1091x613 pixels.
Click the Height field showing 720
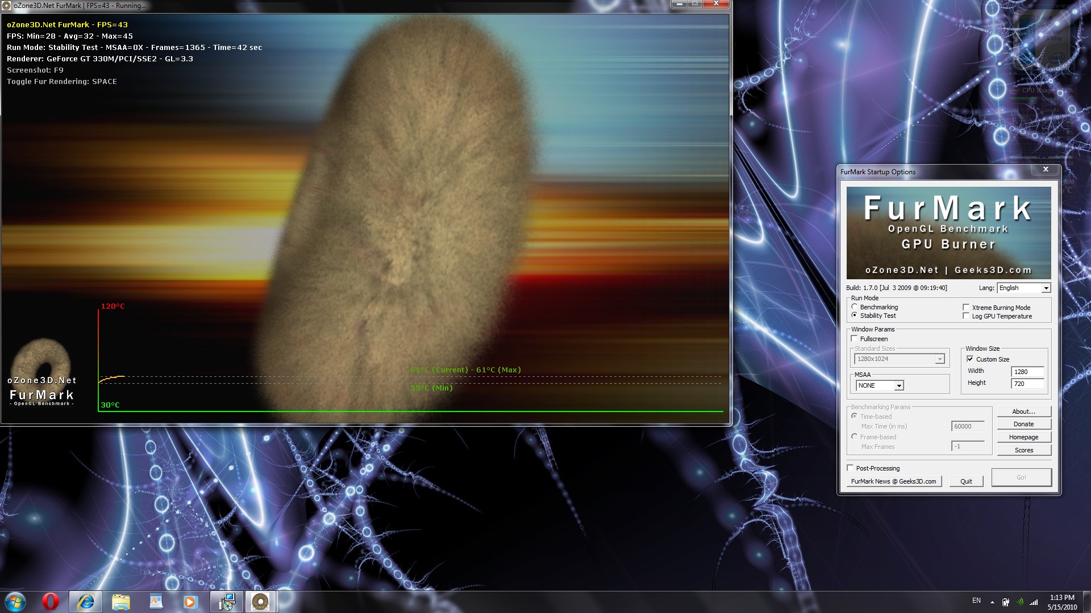click(x=1027, y=384)
